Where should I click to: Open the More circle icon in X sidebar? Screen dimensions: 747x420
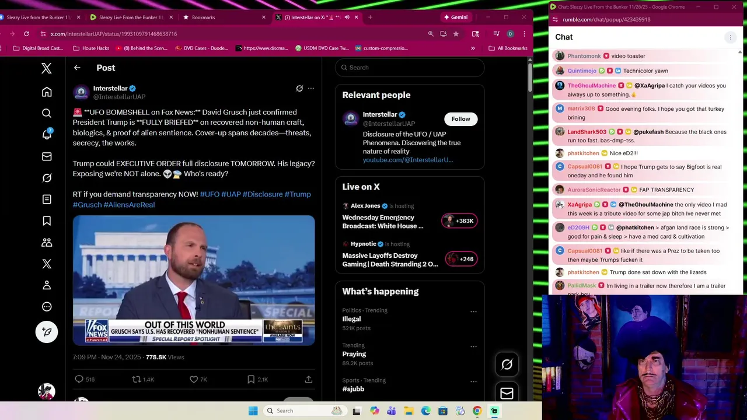point(47,307)
